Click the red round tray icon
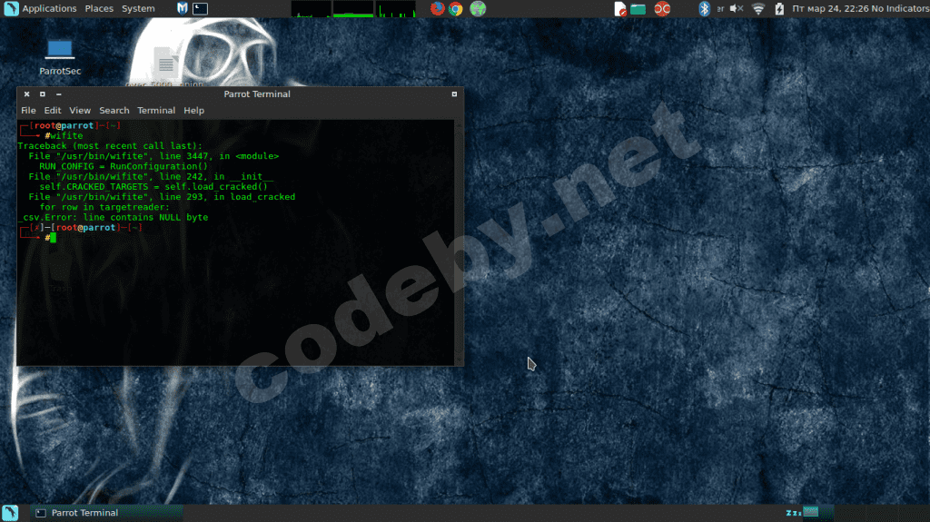930x522 pixels. pos(662,8)
